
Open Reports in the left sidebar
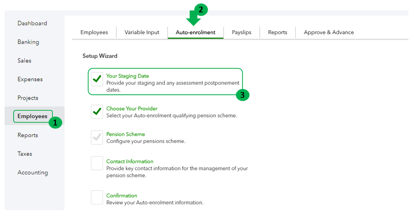pyautogui.click(x=27, y=135)
